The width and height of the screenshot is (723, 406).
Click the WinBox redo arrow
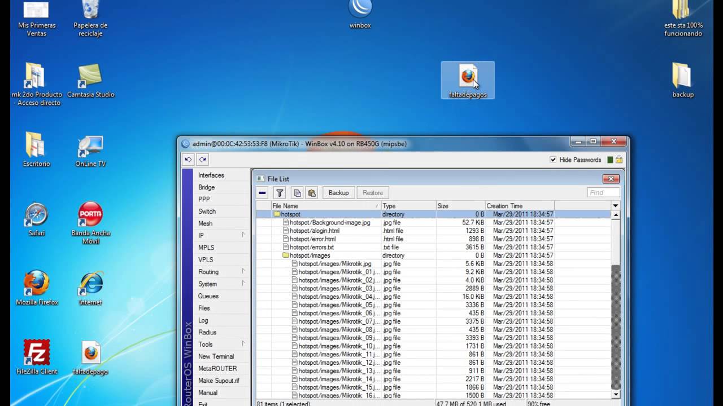(203, 160)
